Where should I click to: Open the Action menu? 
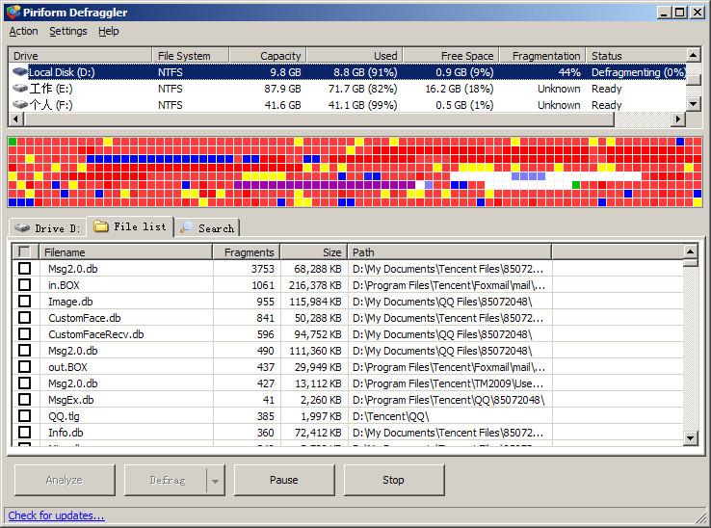pyautogui.click(x=23, y=31)
